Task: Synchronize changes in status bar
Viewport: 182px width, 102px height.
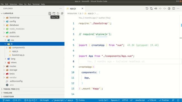Action: 17,100
